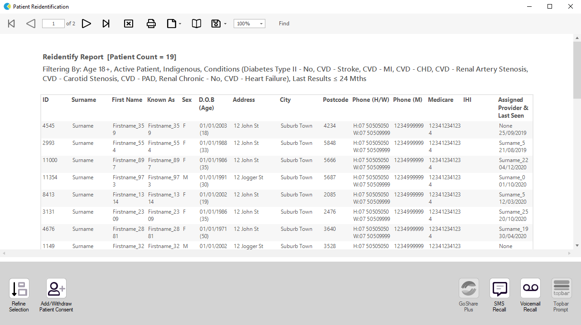Click postcode 5848
The image size is (581, 325).
coord(330,143)
